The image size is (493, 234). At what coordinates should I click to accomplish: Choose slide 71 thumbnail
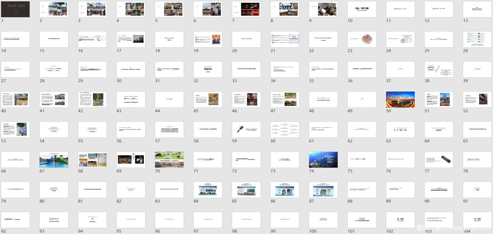click(208, 160)
